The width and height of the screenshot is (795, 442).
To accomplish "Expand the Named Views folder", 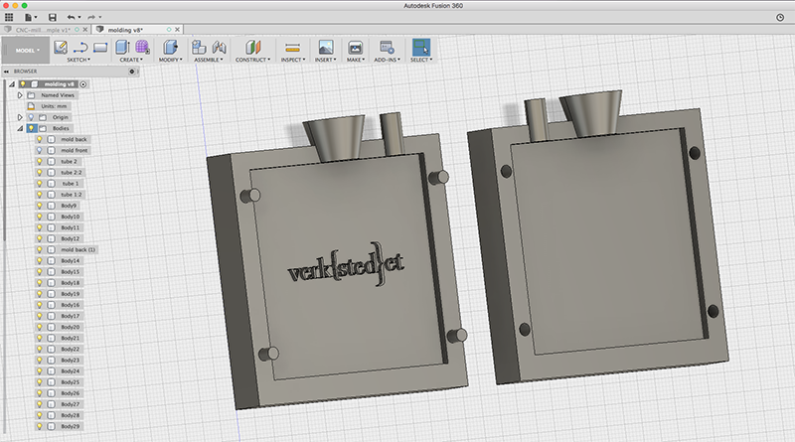I will (x=20, y=95).
